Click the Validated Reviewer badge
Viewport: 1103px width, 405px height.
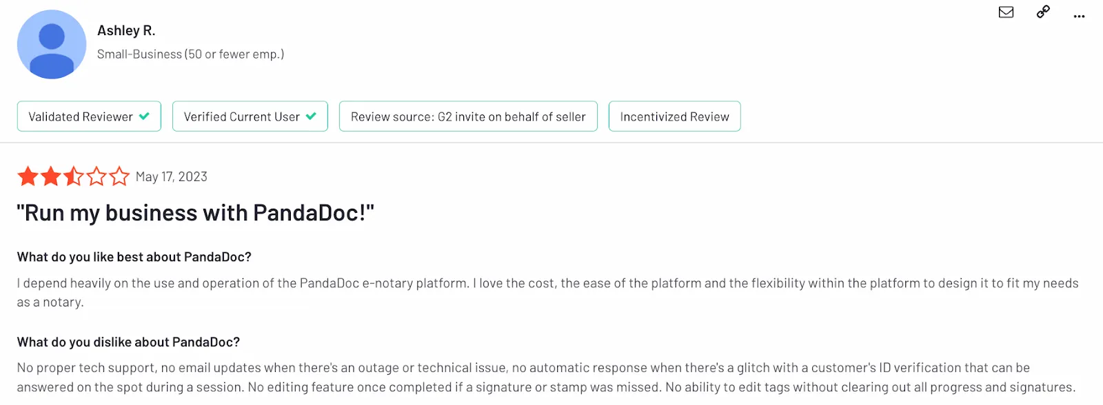(88, 116)
